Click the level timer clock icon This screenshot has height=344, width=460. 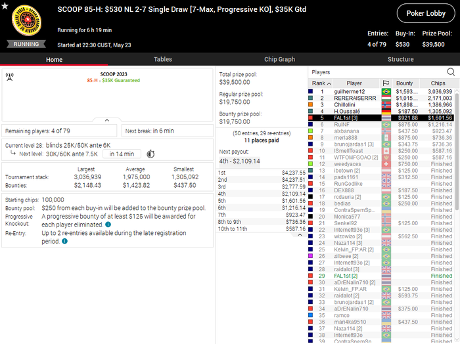[150, 154]
